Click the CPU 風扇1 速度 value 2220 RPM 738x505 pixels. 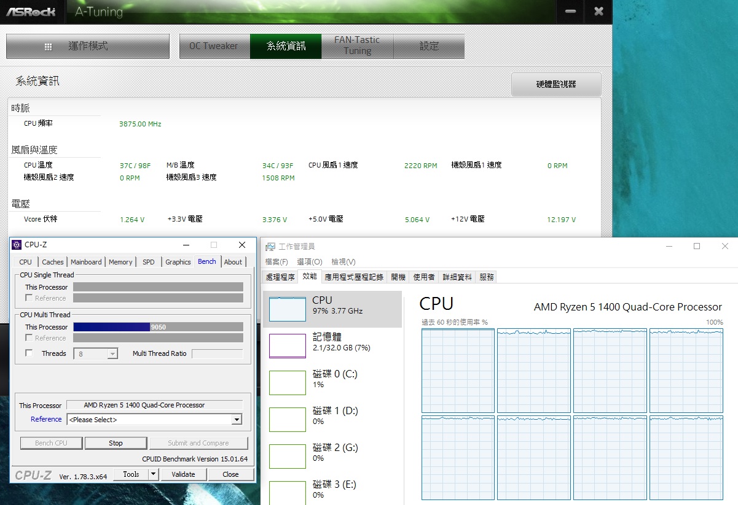coord(421,166)
